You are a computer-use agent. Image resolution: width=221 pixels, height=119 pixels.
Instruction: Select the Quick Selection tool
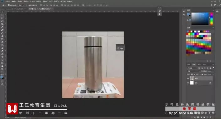point(2,21)
